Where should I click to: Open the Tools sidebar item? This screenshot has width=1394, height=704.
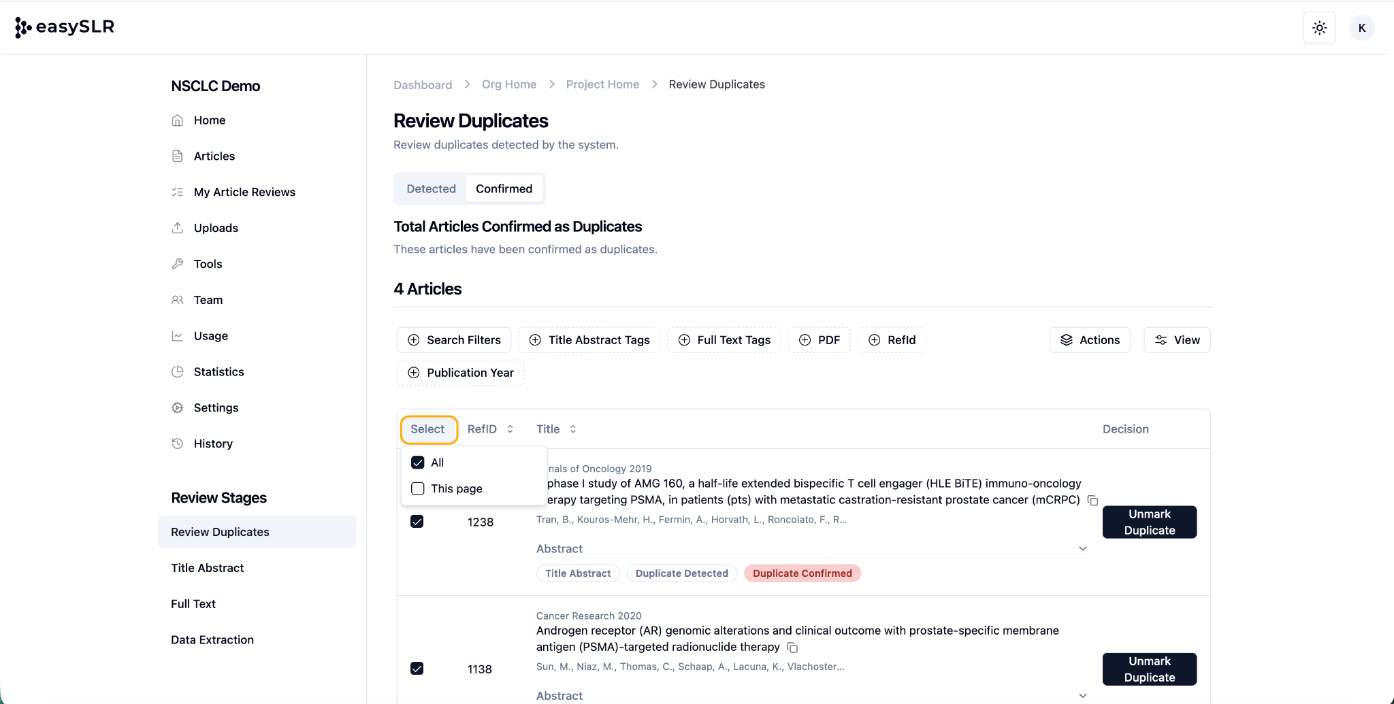pos(208,264)
